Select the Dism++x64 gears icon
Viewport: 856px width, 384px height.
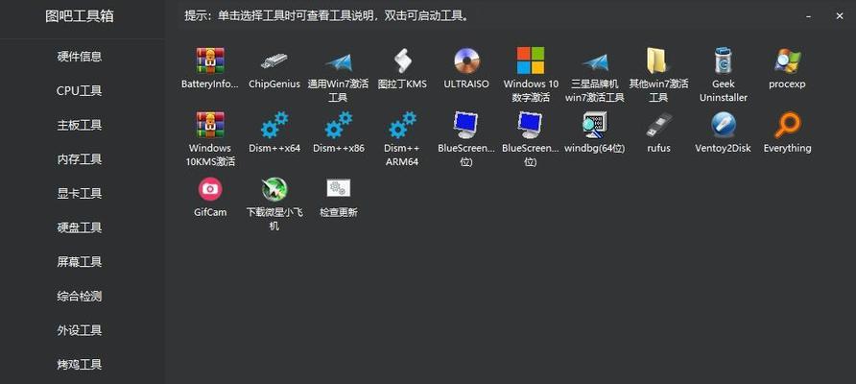[x=274, y=125]
